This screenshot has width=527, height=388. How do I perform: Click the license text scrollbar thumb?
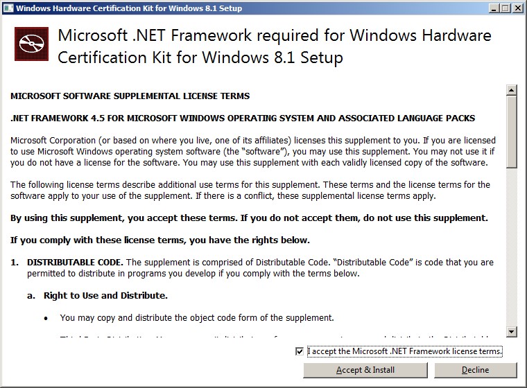(512, 132)
